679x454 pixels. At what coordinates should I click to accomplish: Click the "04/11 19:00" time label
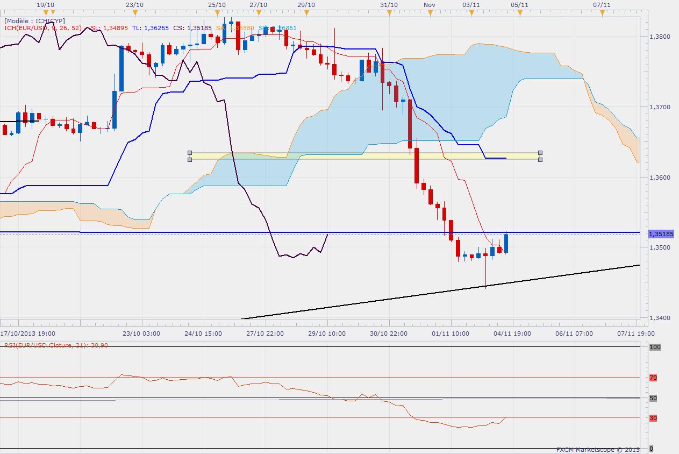coord(512,334)
